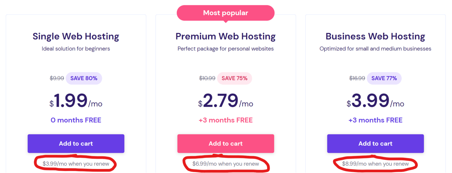Click +3 months FREE under Premium plan

coord(225,120)
